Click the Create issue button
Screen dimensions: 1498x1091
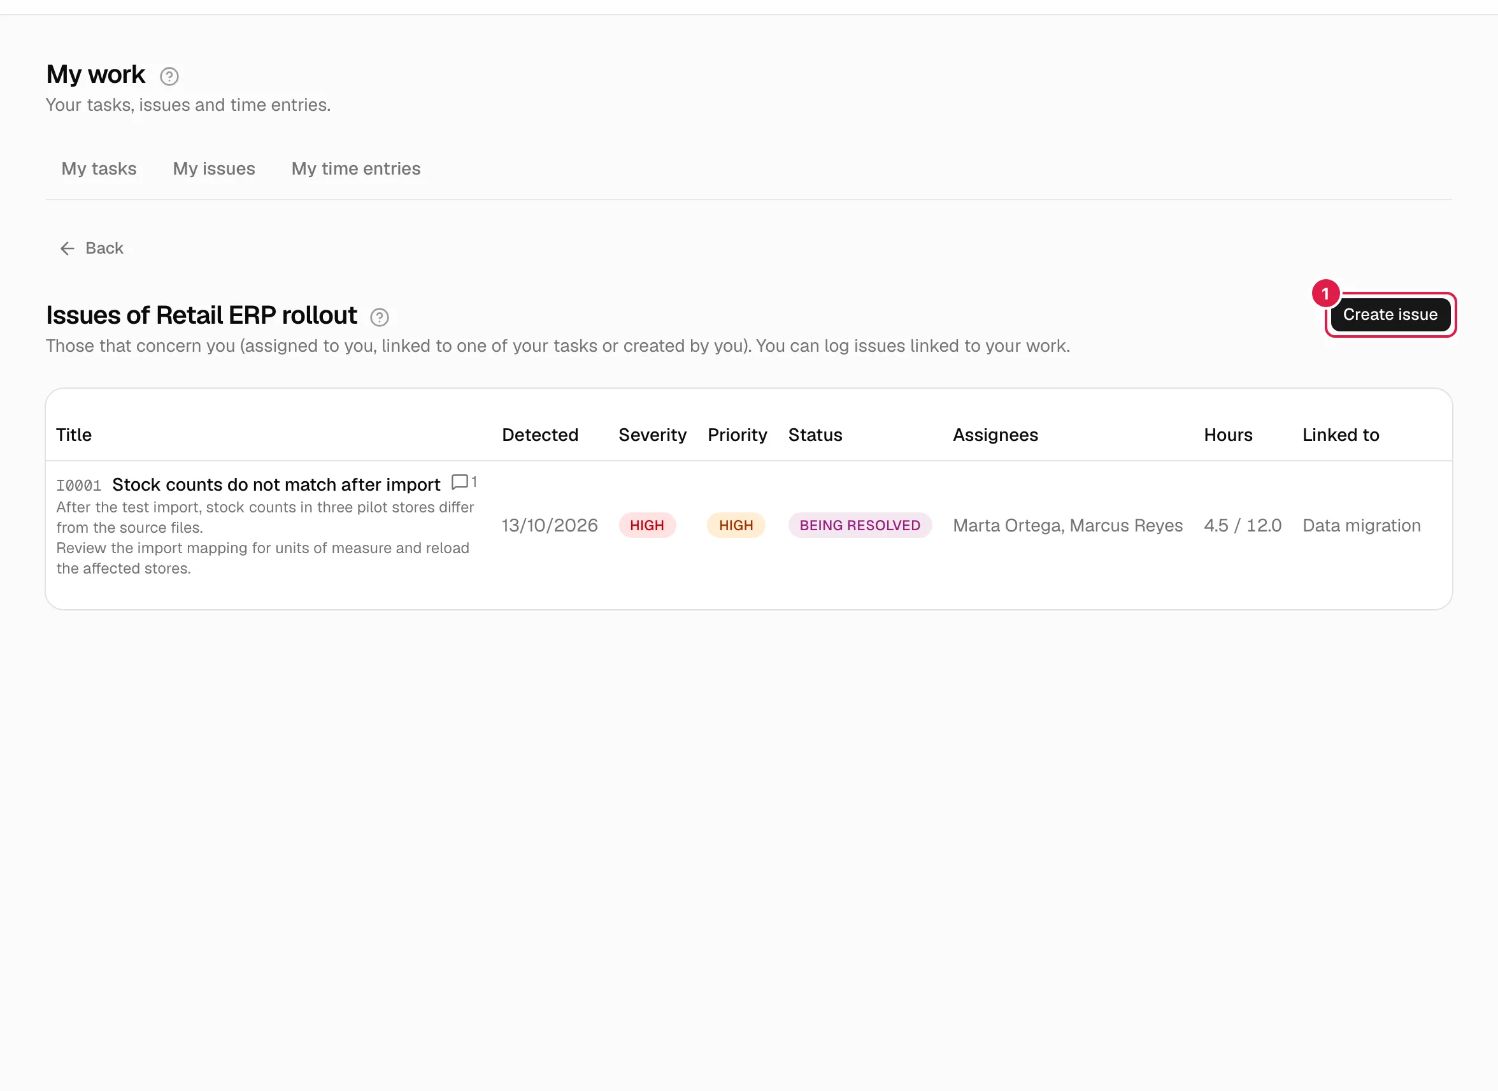click(1390, 315)
